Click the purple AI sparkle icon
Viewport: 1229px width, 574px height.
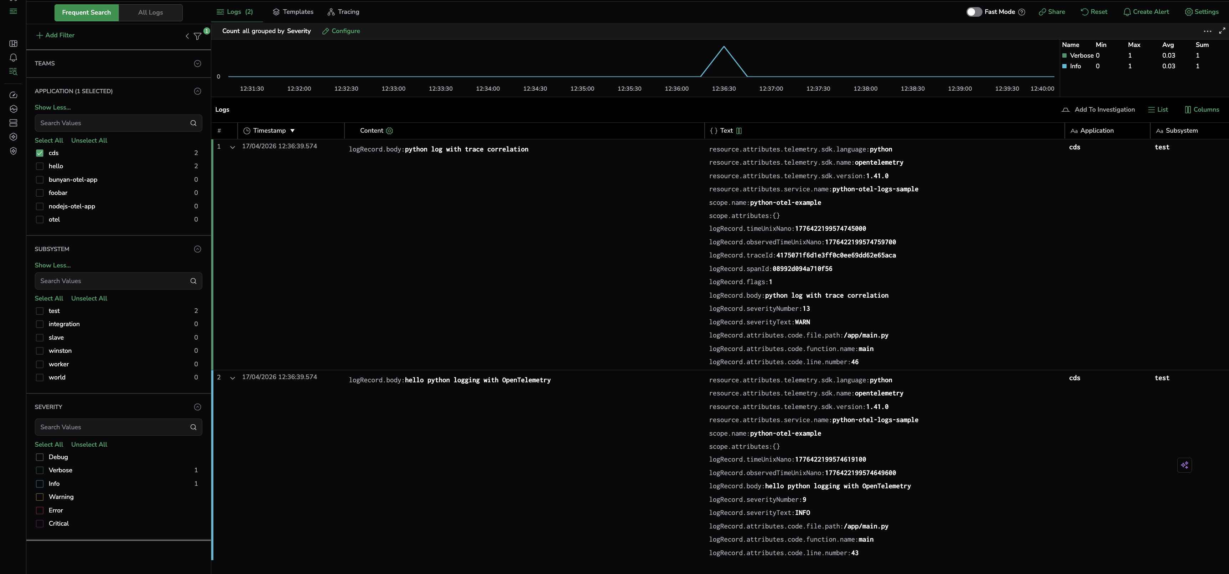1184,465
